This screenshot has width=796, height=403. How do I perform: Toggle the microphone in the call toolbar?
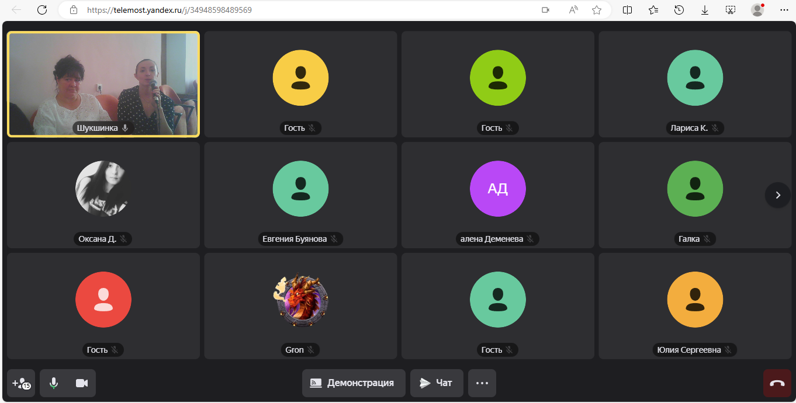tap(54, 383)
